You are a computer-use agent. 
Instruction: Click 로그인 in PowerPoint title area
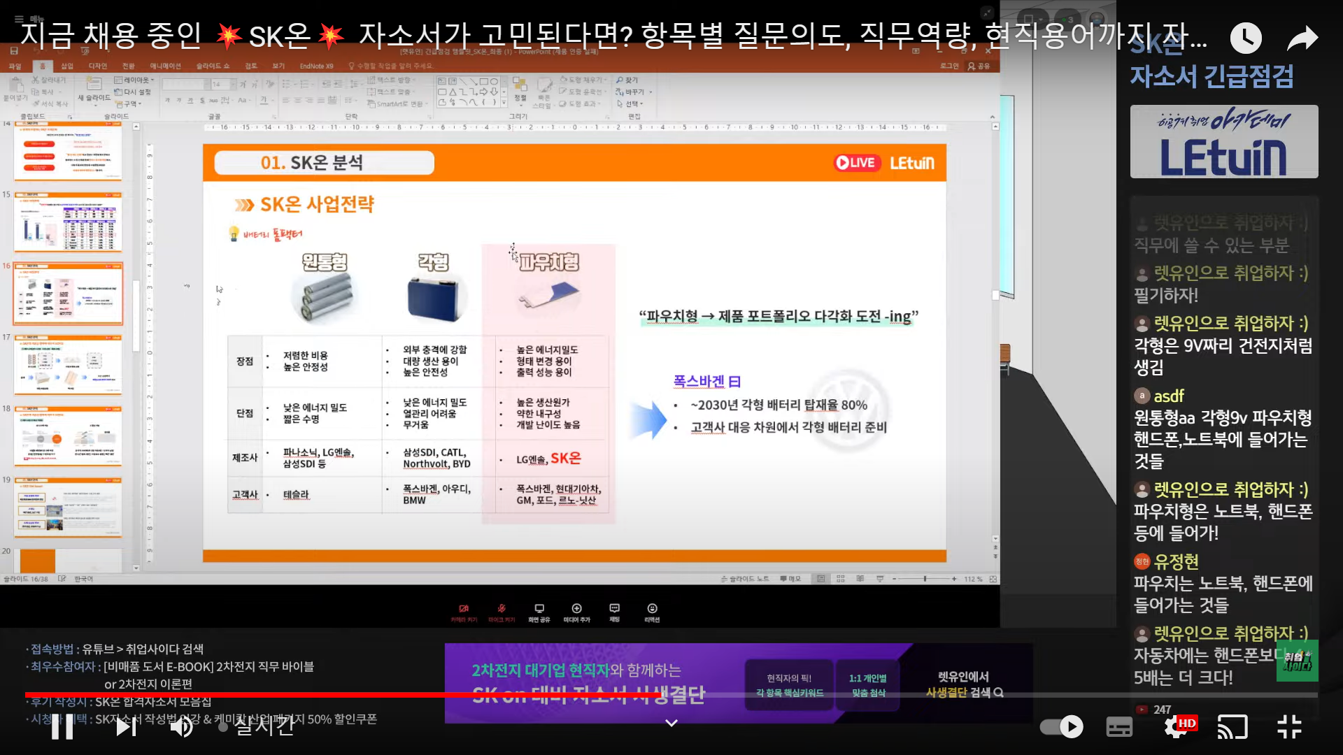pos(949,66)
